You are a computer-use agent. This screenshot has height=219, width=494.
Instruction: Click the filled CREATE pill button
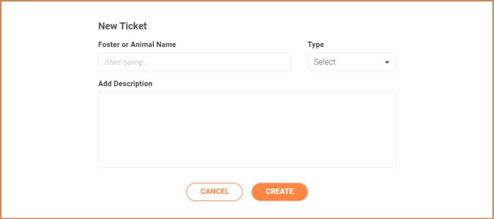tap(279, 192)
